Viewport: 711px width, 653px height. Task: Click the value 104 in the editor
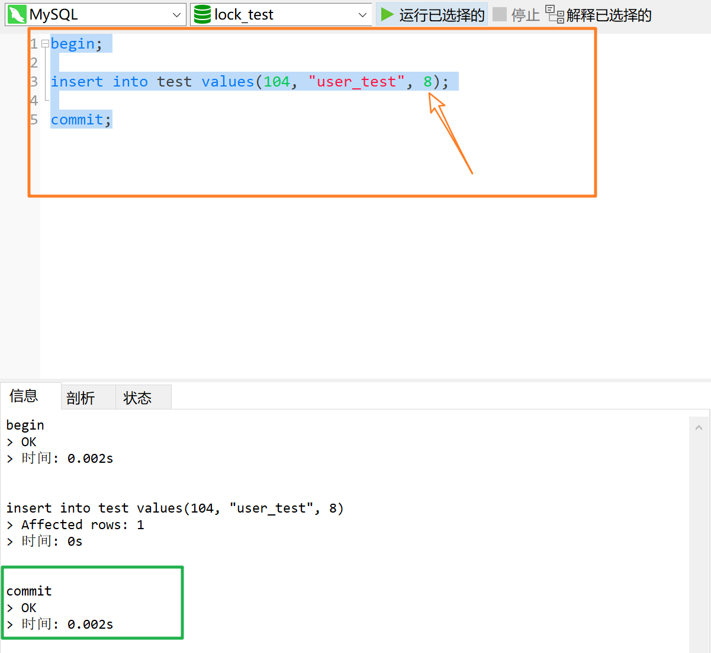click(x=276, y=82)
